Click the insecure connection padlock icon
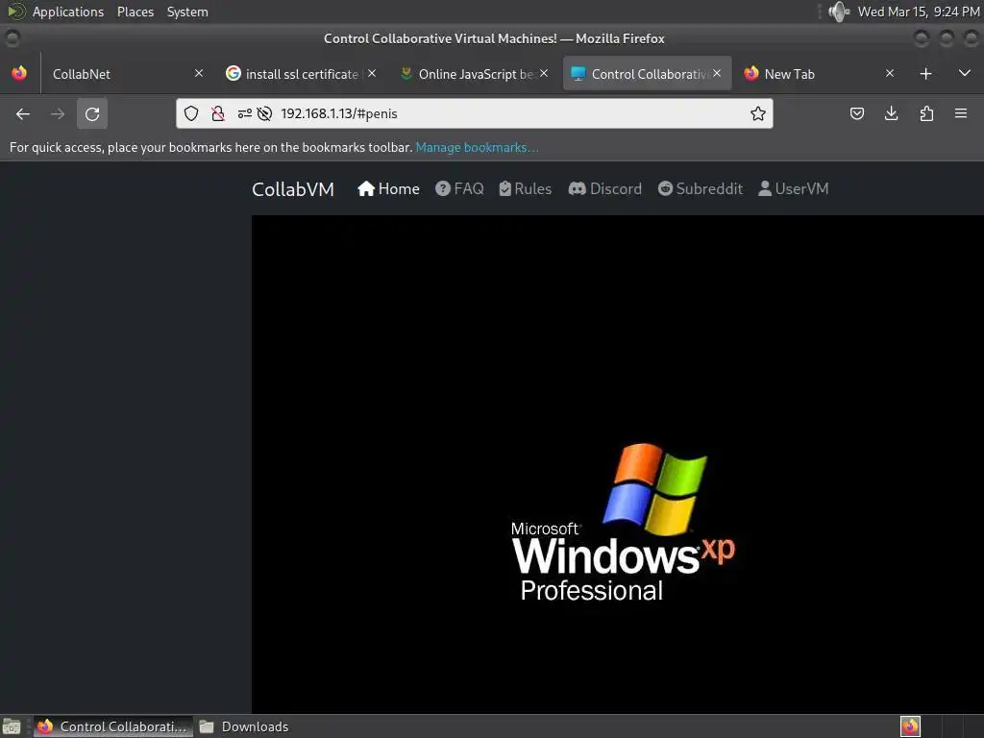 click(218, 113)
